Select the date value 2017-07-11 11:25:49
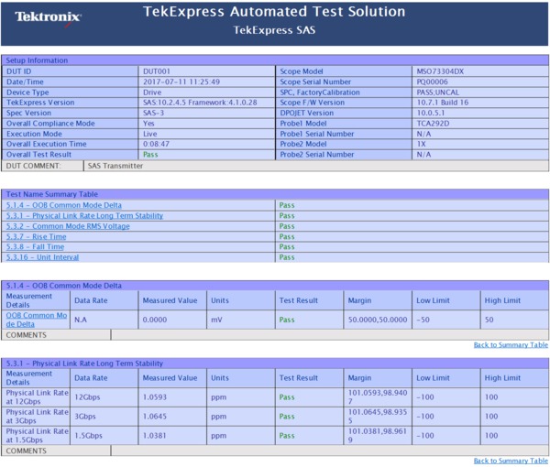Image resolution: width=550 pixels, height=467 pixels. (x=181, y=82)
